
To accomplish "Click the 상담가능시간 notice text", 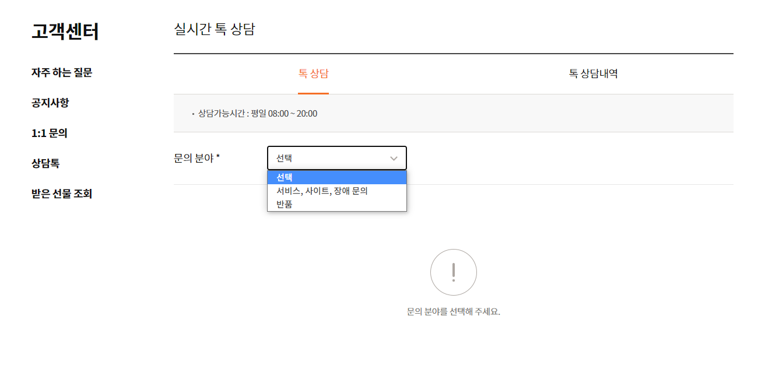I will click(258, 114).
